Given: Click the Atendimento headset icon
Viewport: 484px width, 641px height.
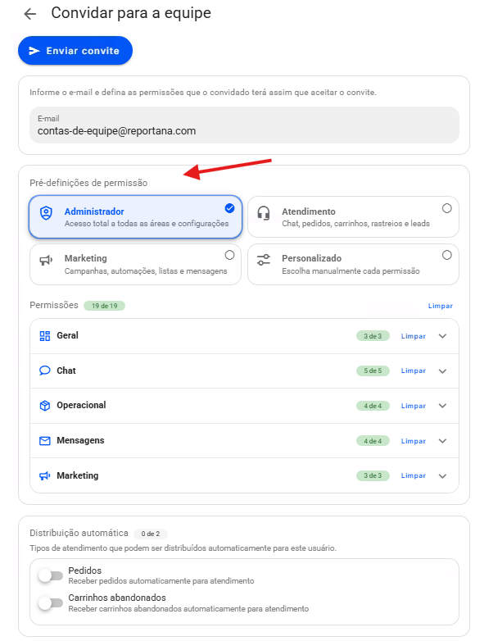Looking at the screenshot, I should 264,213.
